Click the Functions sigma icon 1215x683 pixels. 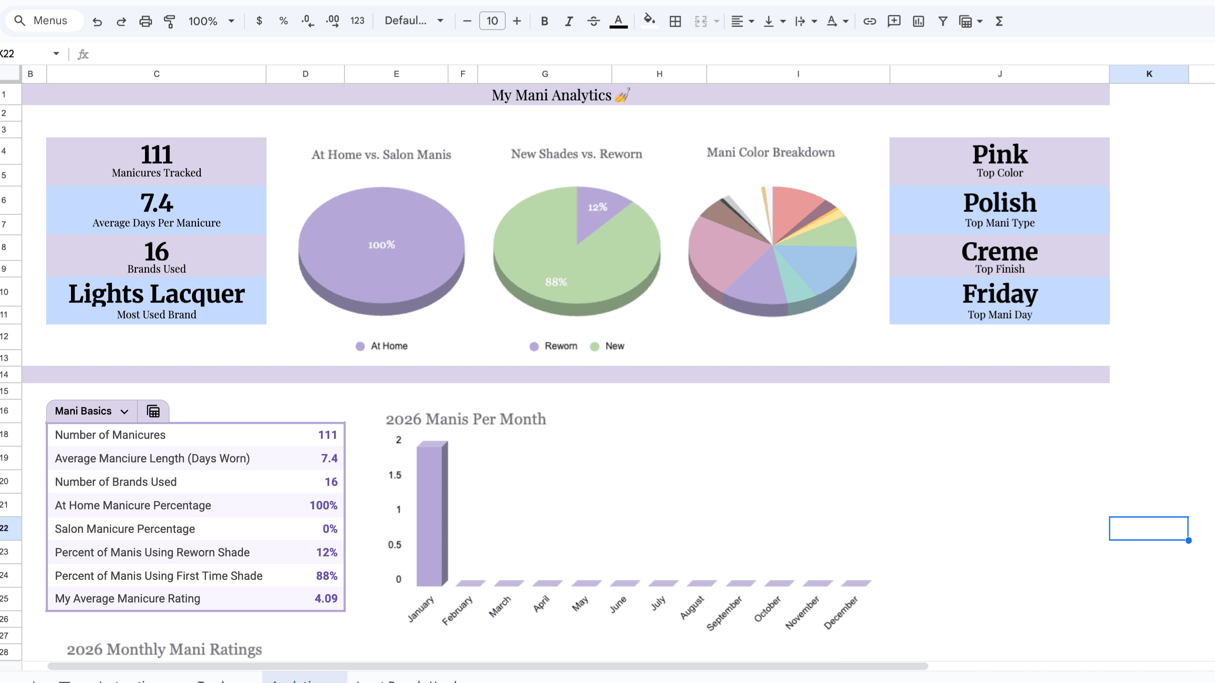(x=999, y=21)
